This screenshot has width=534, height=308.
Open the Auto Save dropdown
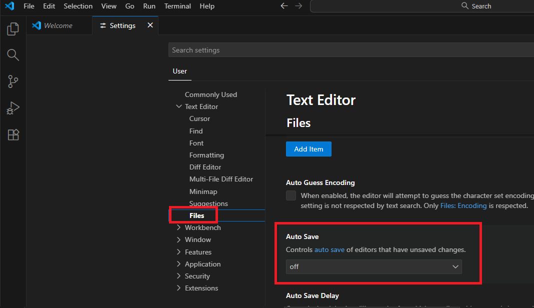point(374,267)
